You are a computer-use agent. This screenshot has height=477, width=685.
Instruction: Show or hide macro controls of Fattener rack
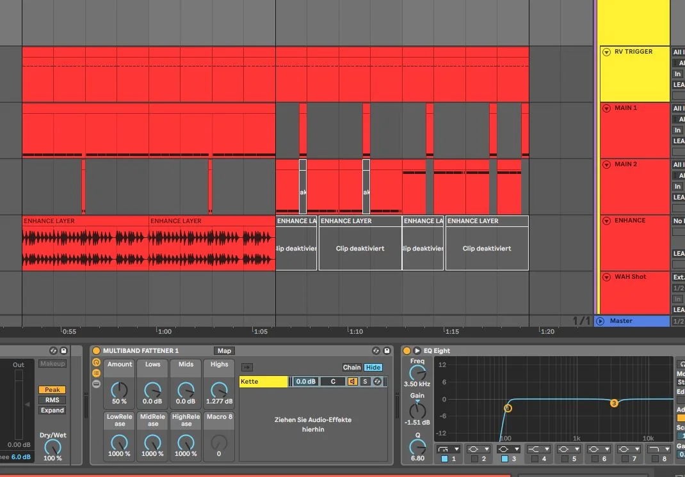point(96,362)
